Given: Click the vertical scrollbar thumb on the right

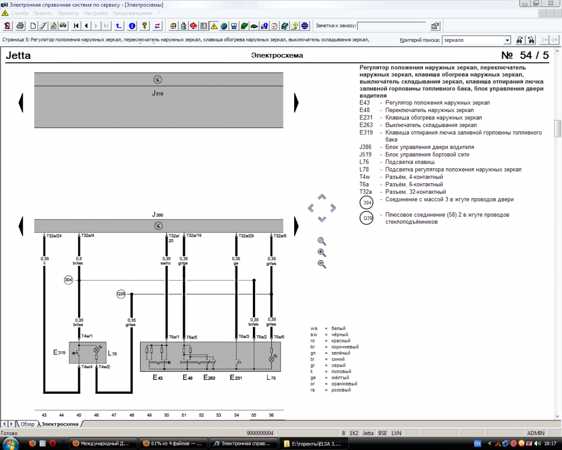Looking at the screenshot, I should (x=557, y=128).
